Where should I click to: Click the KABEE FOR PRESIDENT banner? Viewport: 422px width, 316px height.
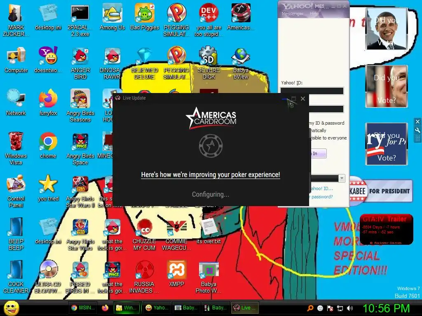pos(381,191)
